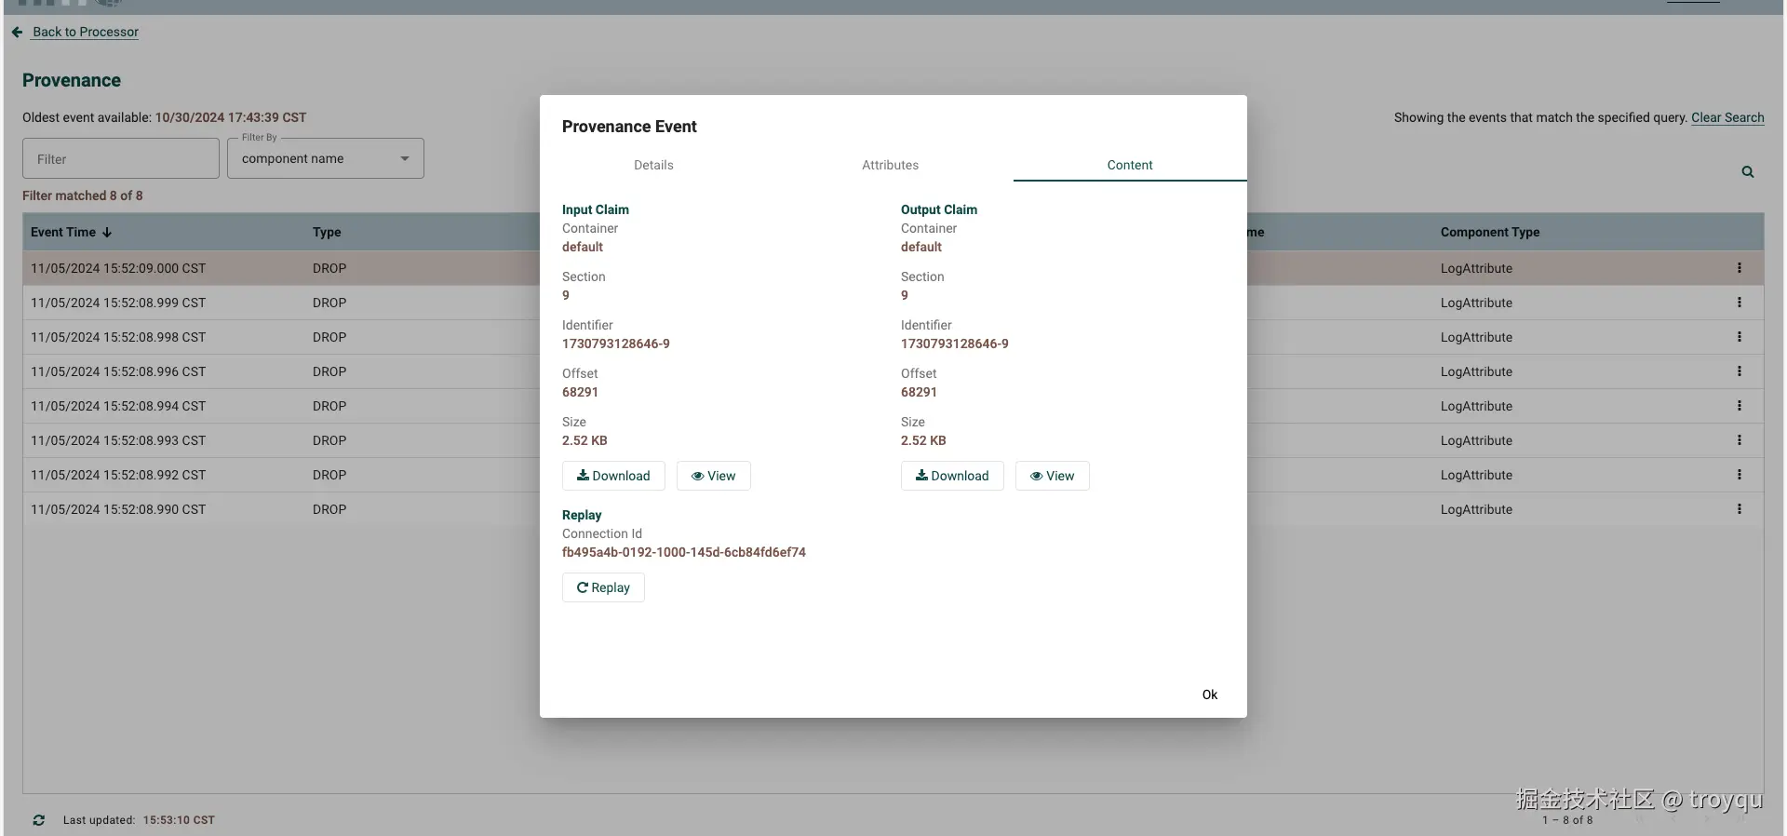Click the Component Type column header
The width and height of the screenshot is (1787, 836).
pos(1490,232)
